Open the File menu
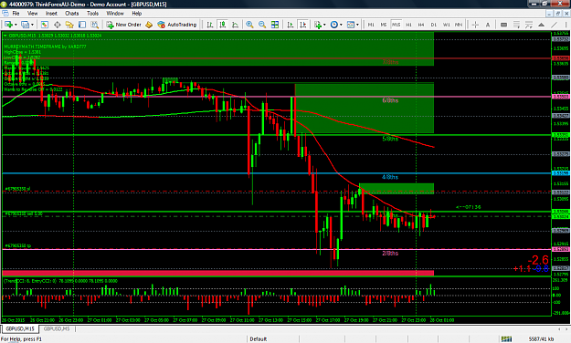The width and height of the screenshot is (571, 343). click(x=16, y=13)
